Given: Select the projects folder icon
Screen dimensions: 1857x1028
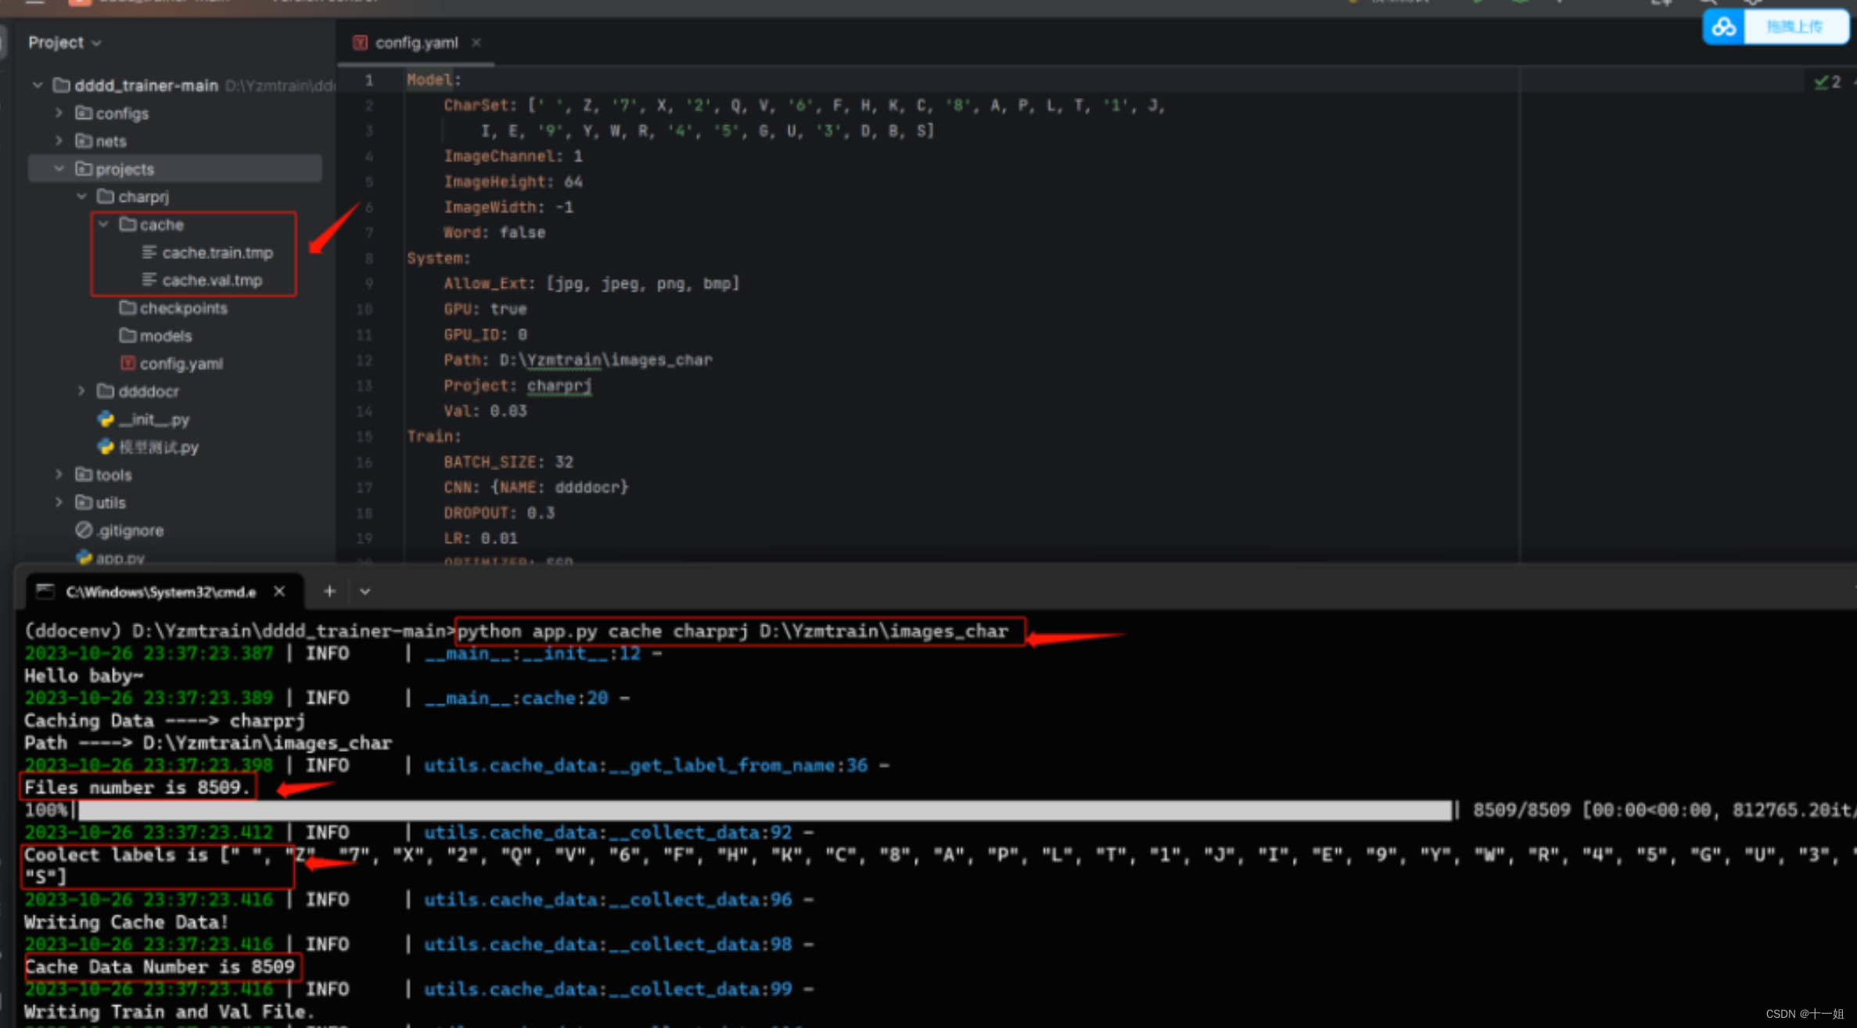Looking at the screenshot, I should pyautogui.click(x=83, y=169).
